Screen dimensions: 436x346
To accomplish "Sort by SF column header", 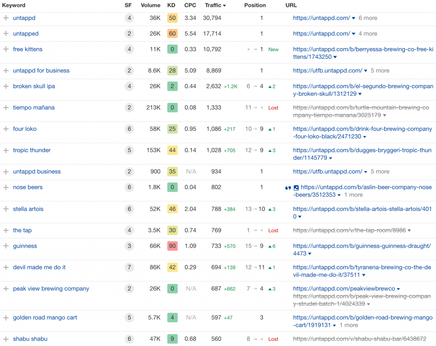I will pyautogui.click(x=128, y=5).
